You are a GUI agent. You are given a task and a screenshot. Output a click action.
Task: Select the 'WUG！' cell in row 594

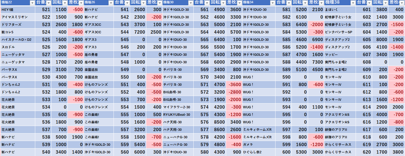click(259, 107)
